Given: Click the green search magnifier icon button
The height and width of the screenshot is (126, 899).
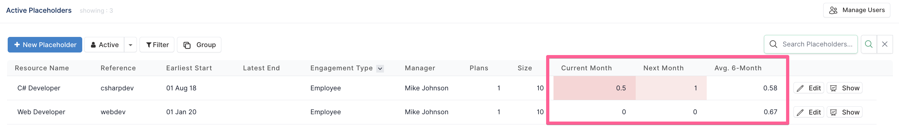Looking at the screenshot, I should click(x=869, y=44).
